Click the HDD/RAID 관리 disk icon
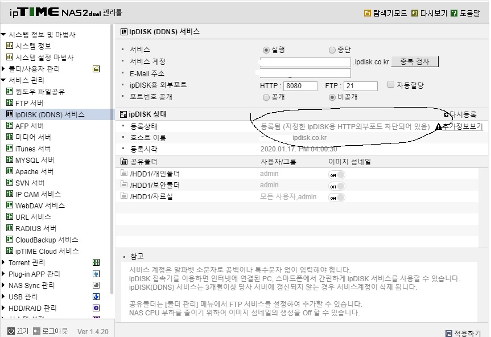491x337 pixels. [x=96, y=308]
